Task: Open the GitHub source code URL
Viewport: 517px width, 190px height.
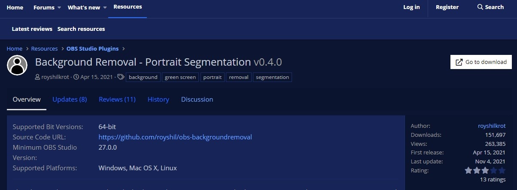Action: click(x=175, y=137)
